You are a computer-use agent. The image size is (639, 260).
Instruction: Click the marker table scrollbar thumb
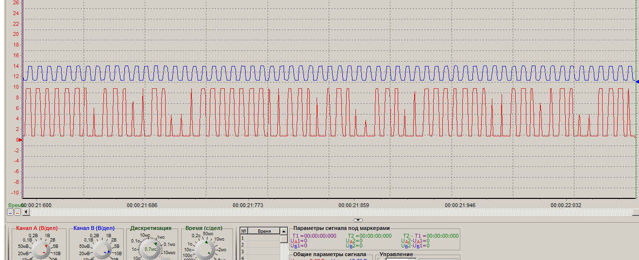pos(283,239)
